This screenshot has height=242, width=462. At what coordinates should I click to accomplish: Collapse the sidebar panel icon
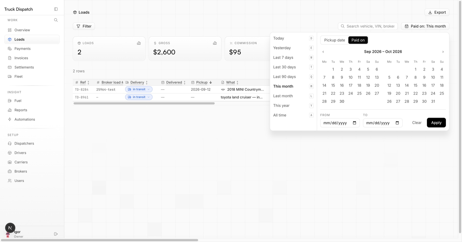coord(56,9)
